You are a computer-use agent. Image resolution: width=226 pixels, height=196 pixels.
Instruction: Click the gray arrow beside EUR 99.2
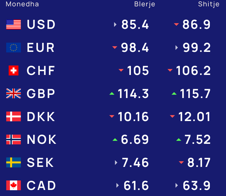coord(176,48)
